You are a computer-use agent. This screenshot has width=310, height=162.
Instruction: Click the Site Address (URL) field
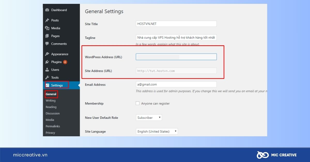pos(176,71)
